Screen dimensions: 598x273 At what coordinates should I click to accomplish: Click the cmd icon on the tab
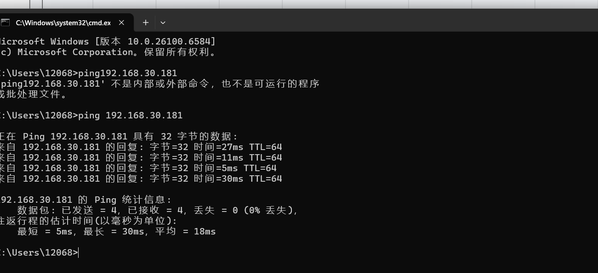[x=6, y=22]
